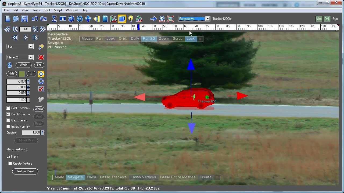Click the # button

31,73
